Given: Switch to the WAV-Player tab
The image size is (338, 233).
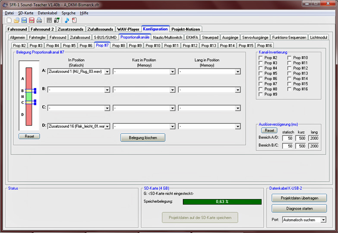Looking at the screenshot, I should click(128, 29).
